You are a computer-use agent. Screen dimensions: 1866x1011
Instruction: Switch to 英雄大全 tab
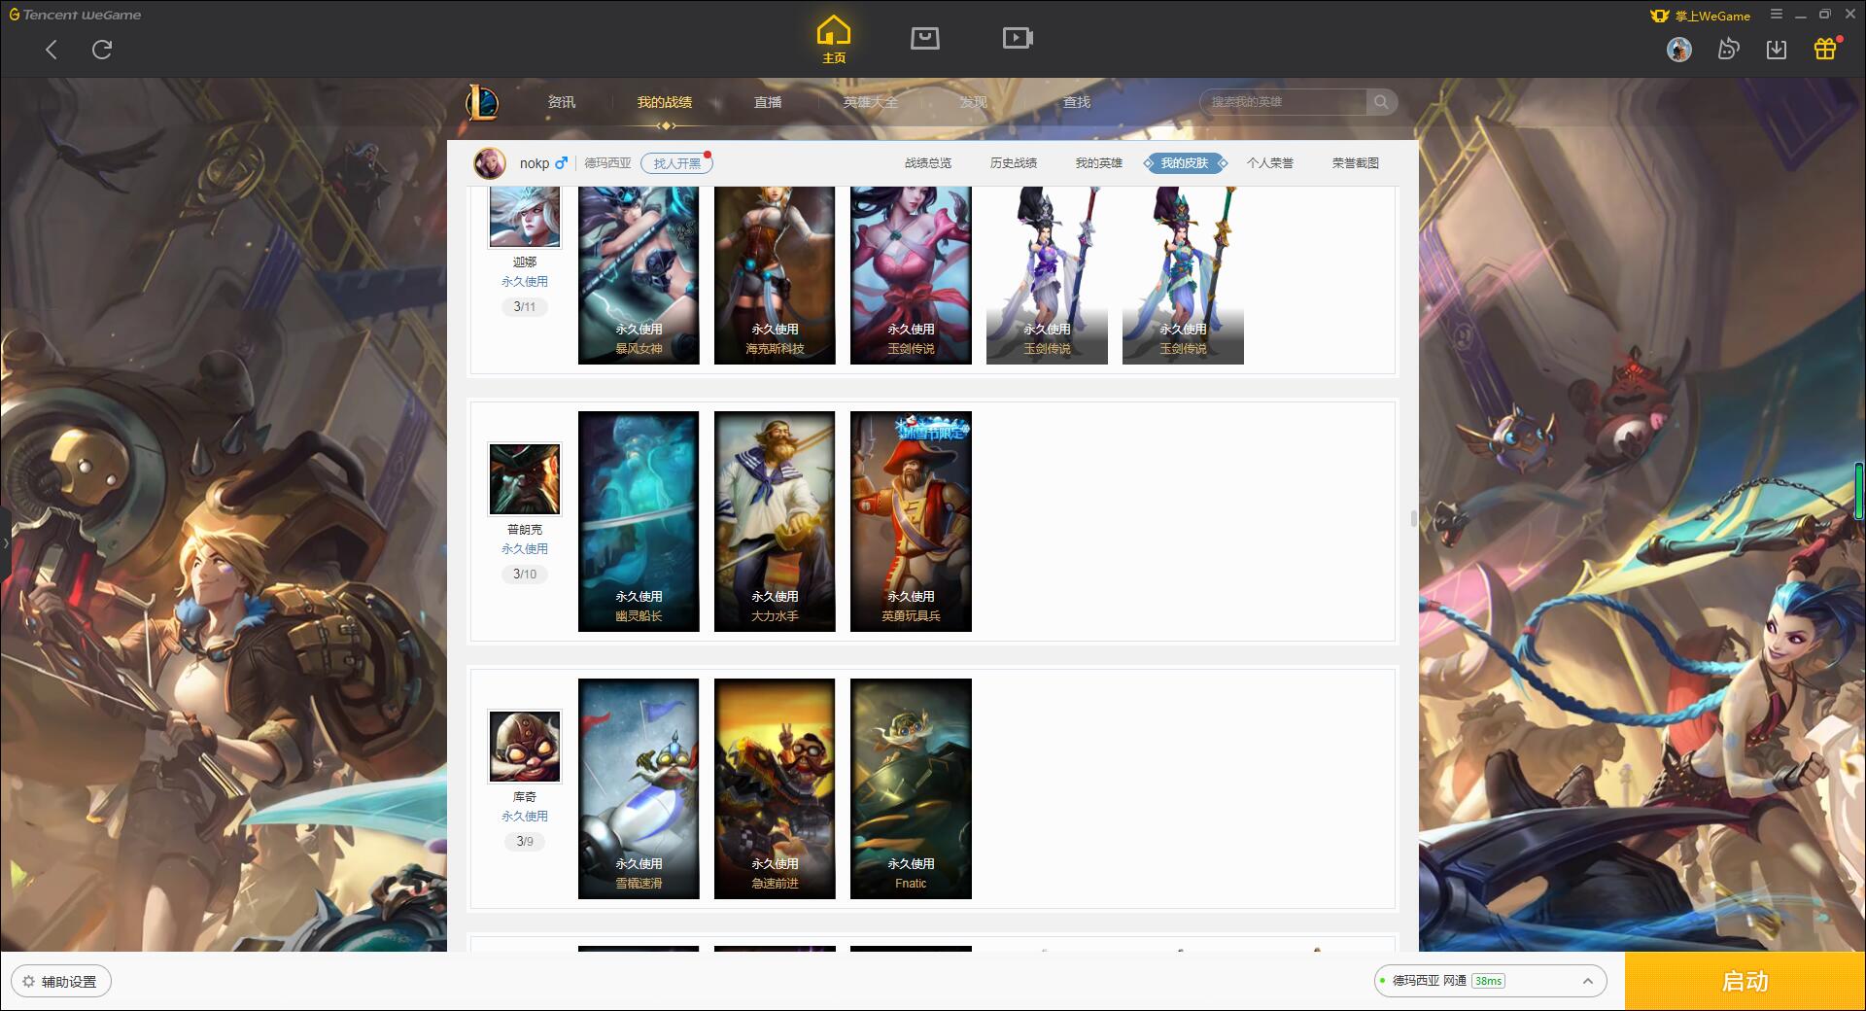pyautogui.click(x=871, y=102)
